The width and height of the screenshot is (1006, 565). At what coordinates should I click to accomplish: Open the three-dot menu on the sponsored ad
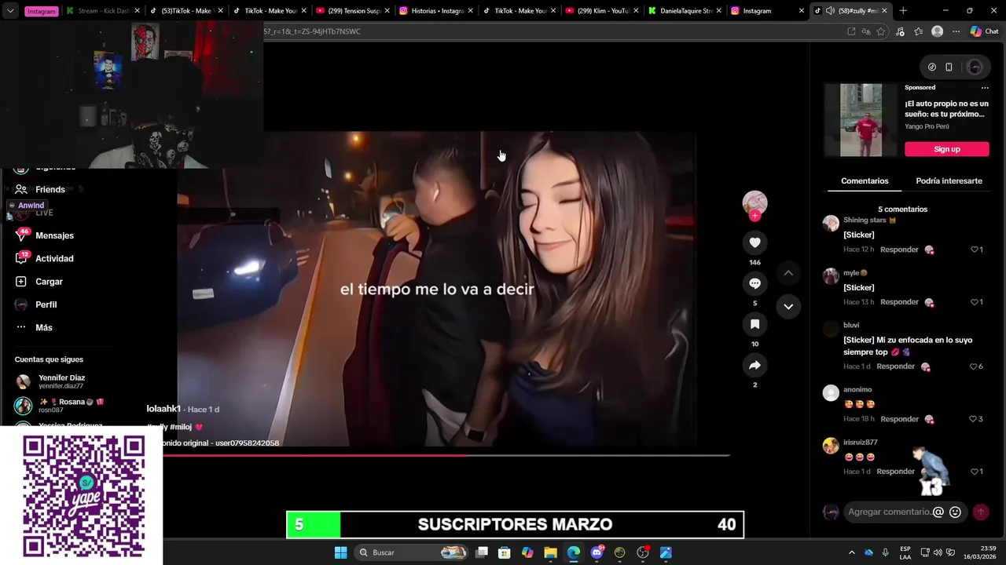(985, 88)
